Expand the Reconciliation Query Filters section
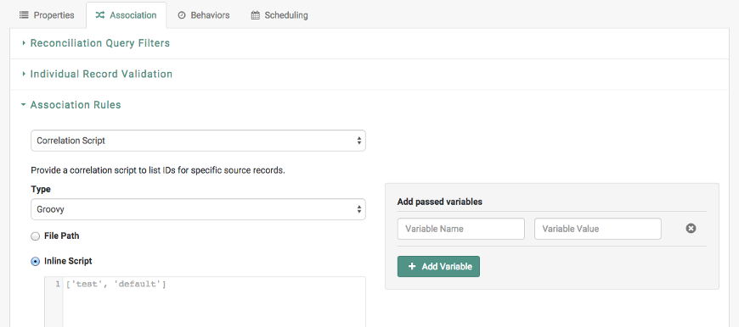The image size is (739, 327). [x=100, y=43]
